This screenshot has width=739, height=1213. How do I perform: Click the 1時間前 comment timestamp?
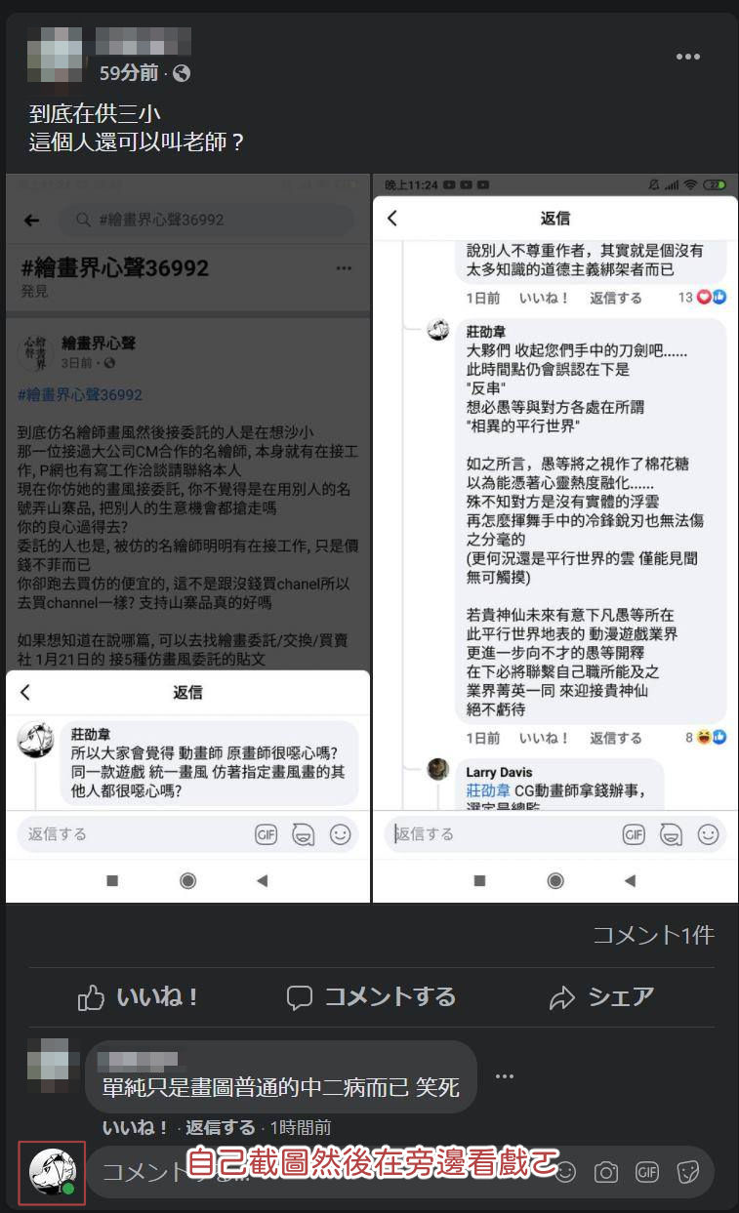[301, 1127]
